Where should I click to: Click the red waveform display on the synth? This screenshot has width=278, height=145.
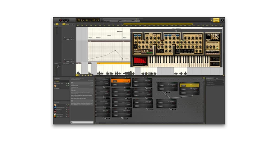[140, 61]
